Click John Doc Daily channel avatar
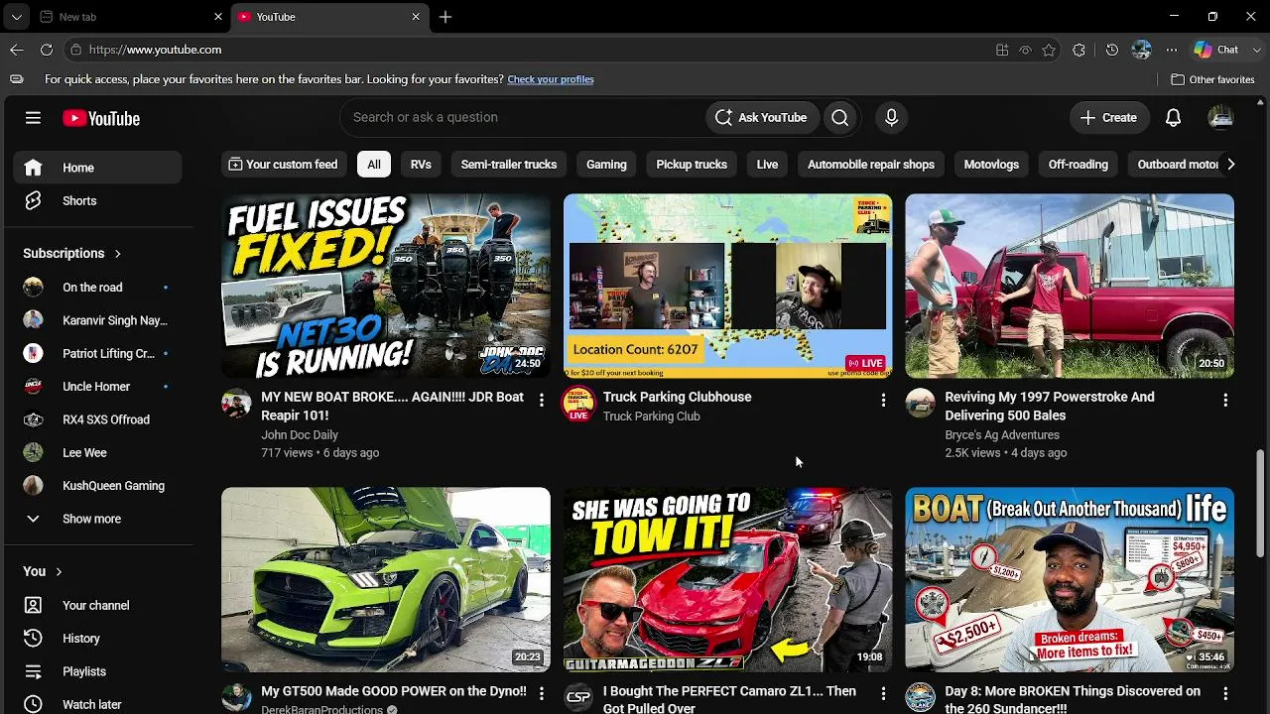This screenshot has width=1270, height=714. (x=236, y=404)
